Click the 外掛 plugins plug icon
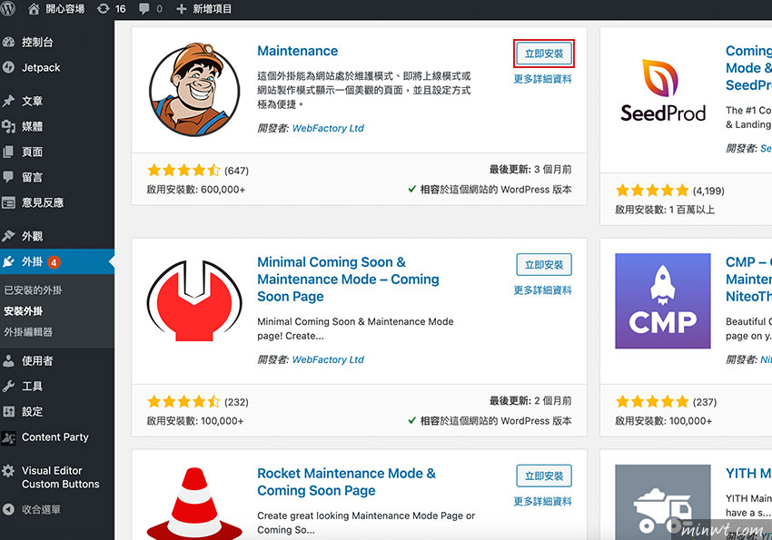Screen dimensions: 772x540 pyautogui.click(x=8, y=261)
